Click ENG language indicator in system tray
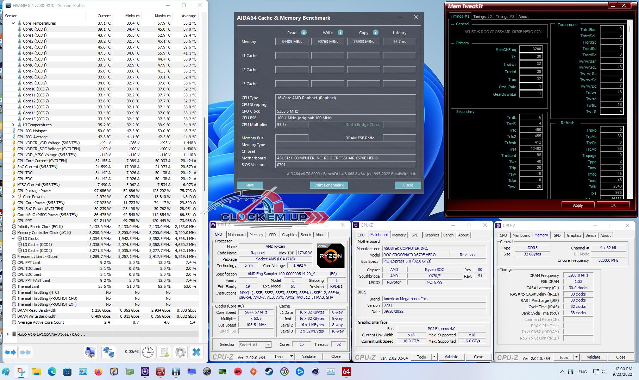The image size is (639, 380). click(x=582, y=372)
